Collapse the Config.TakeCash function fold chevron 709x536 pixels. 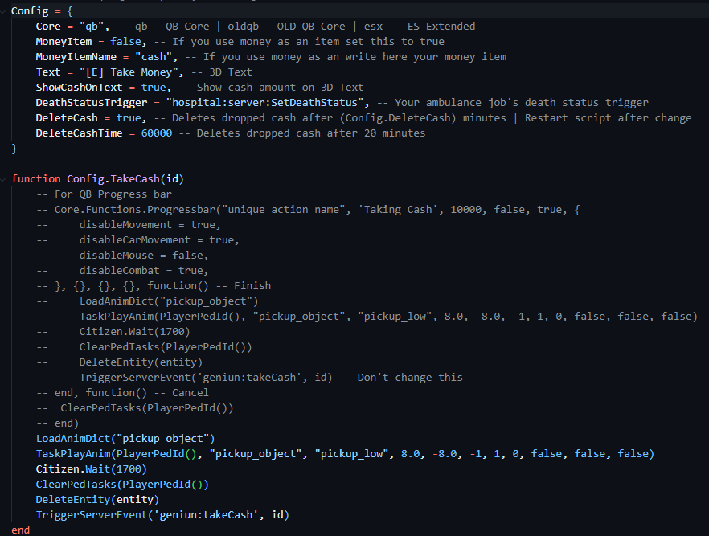(3, 179)
